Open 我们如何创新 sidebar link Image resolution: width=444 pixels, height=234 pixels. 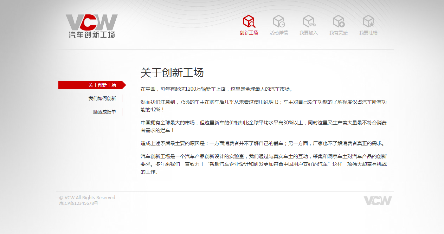(x=102, y=98)
